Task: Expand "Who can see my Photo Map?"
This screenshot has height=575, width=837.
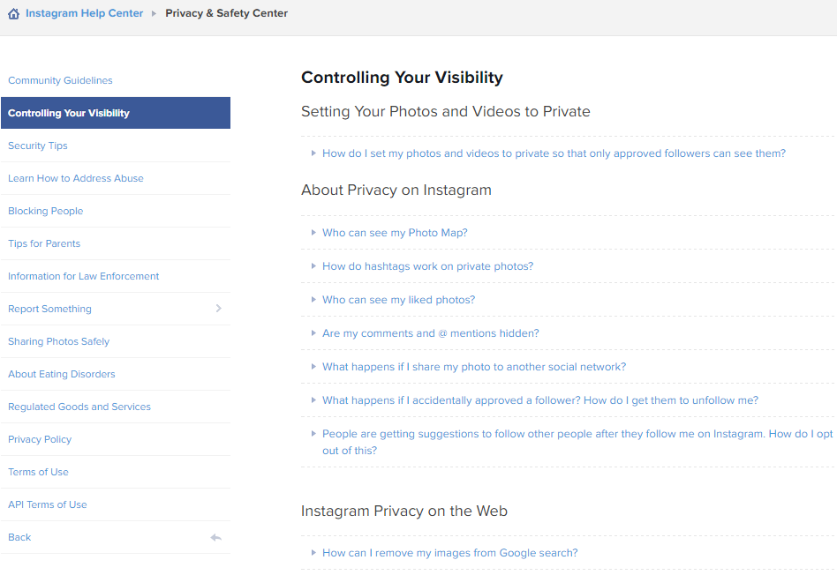Action: [x=395, y=233]
